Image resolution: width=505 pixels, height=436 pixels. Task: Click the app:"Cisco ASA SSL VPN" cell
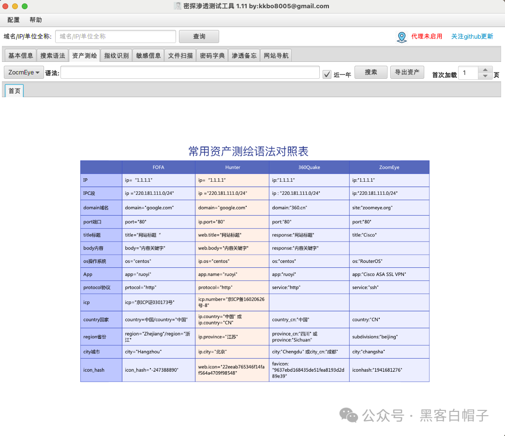389,275
